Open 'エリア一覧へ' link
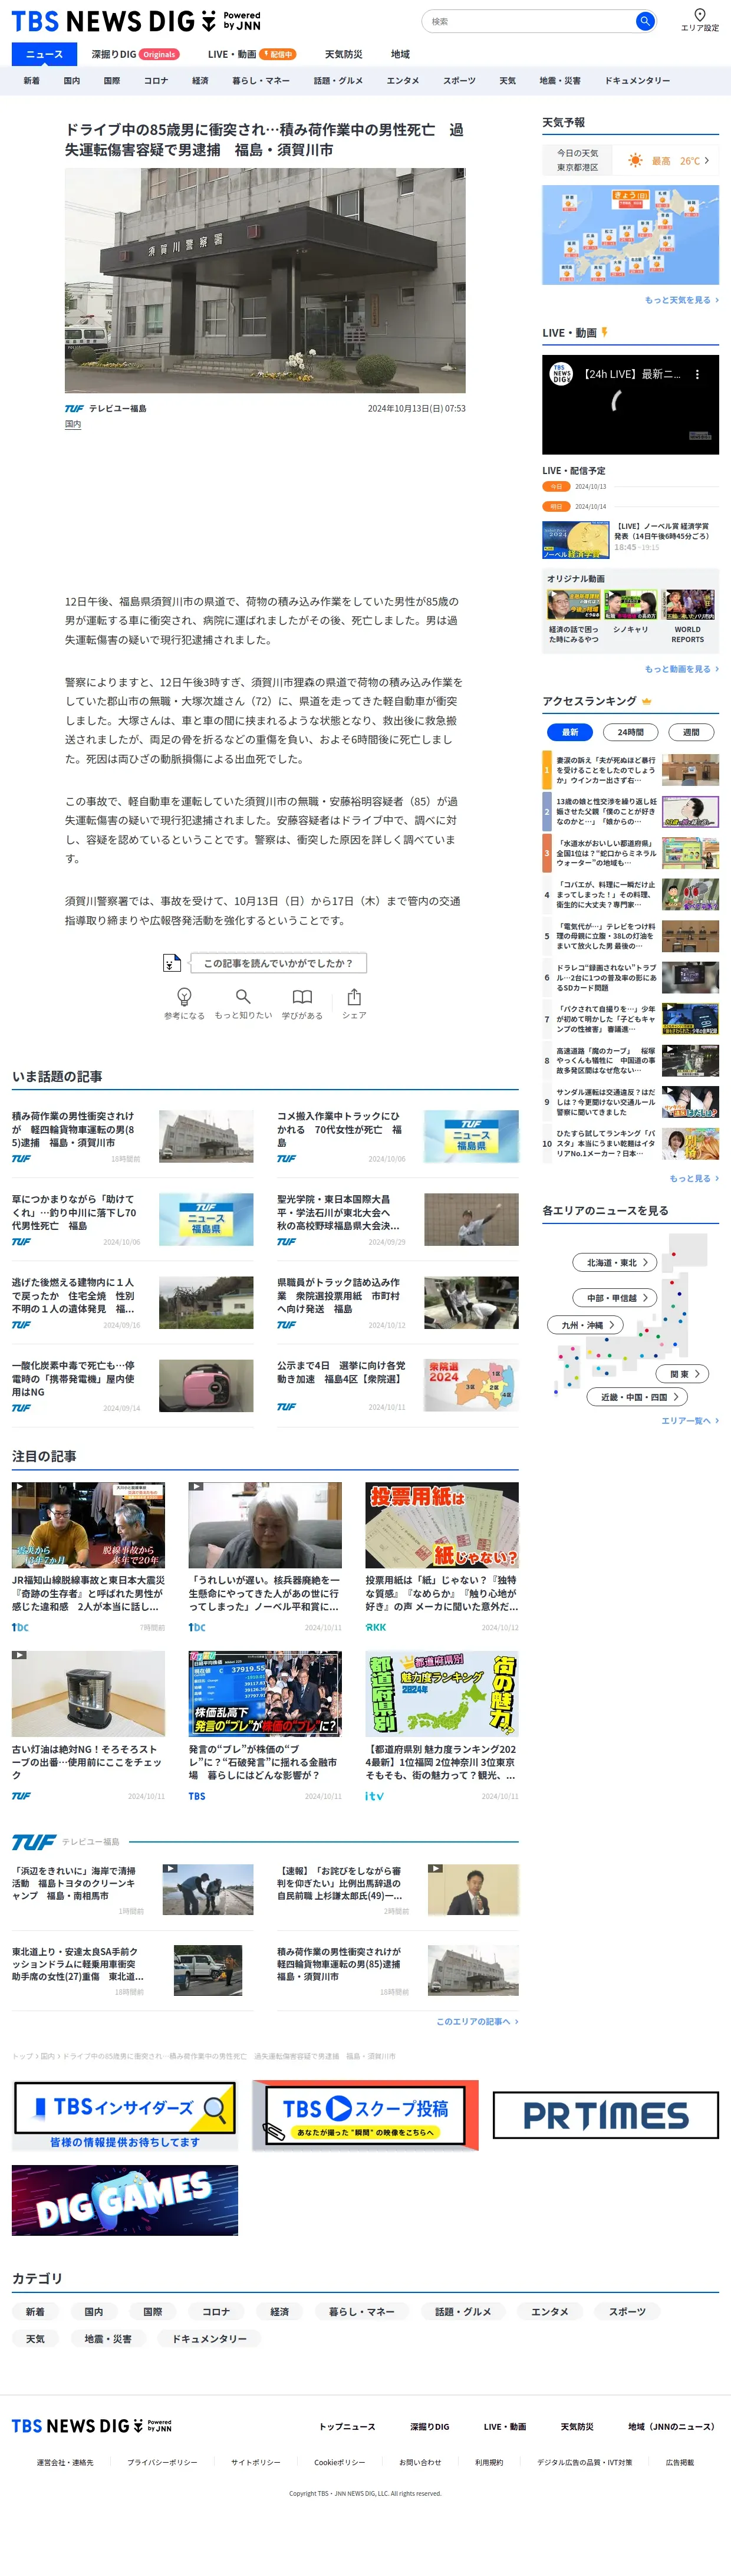This screenshot has height=2576, width=731. coord(690,1420)
